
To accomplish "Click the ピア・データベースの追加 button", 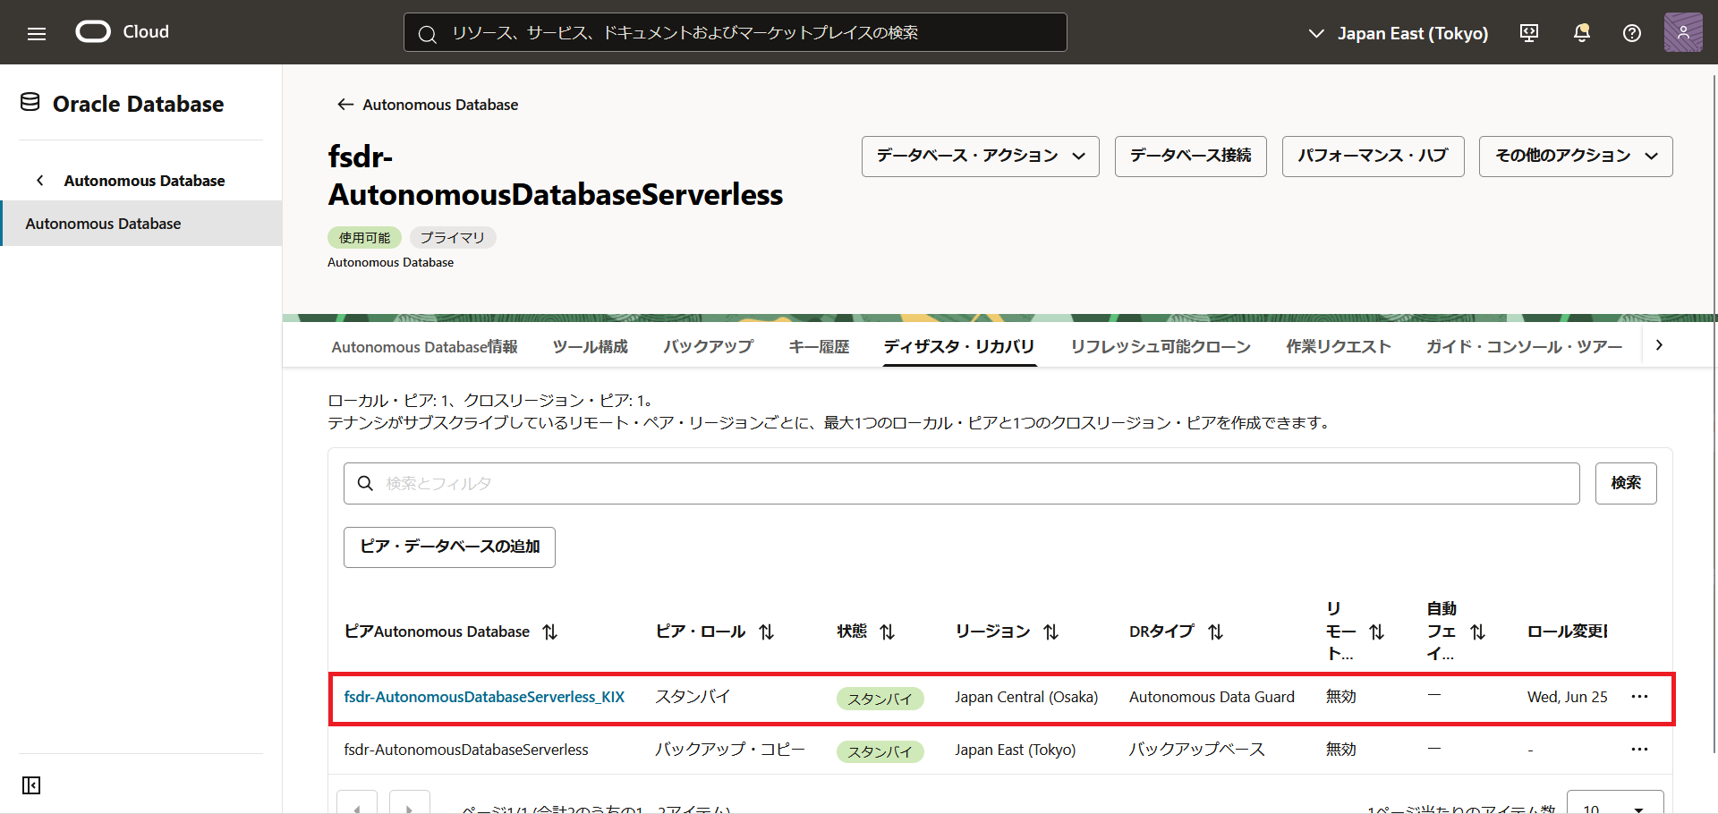I will [x=449, y=547].
